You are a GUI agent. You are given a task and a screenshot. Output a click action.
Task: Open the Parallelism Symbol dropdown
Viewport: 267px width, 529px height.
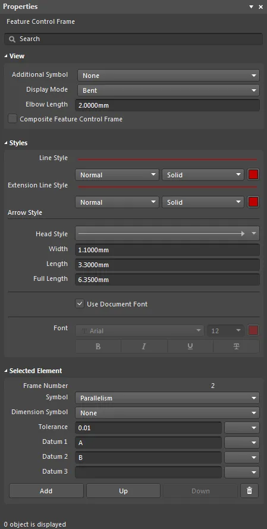tap(167, 398)
